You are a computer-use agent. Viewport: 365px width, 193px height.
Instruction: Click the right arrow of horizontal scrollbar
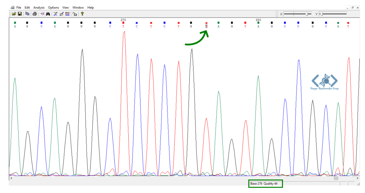358,178
